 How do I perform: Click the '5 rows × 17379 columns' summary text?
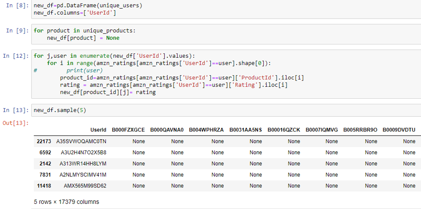(66, 202)
